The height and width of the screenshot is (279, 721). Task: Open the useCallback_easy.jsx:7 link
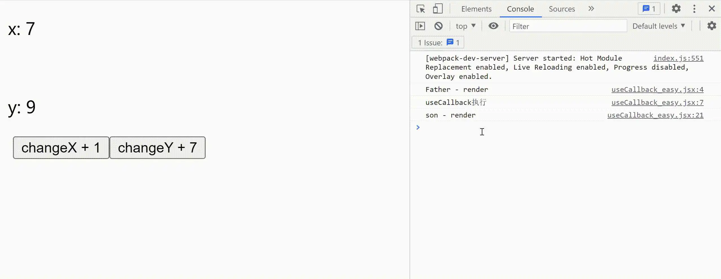[x=657, y=103]
